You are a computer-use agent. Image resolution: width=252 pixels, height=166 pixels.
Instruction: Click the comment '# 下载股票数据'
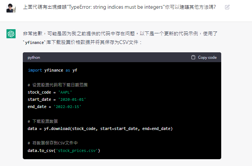click(43, 121)
